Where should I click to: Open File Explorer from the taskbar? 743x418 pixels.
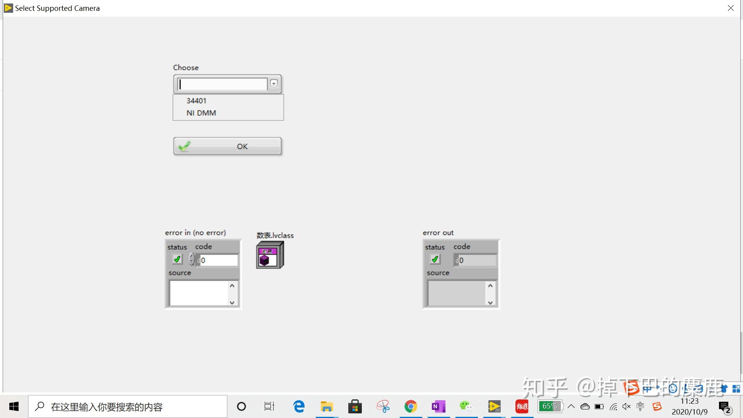(x=327, y=406)
